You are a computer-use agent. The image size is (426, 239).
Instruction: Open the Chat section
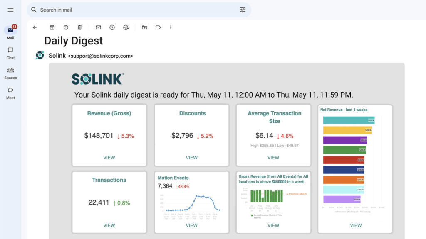[x=10, y=54]
